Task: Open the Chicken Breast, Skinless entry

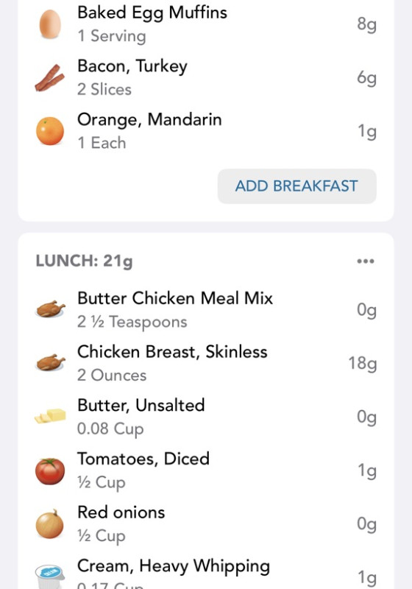Action: [206, 363]
